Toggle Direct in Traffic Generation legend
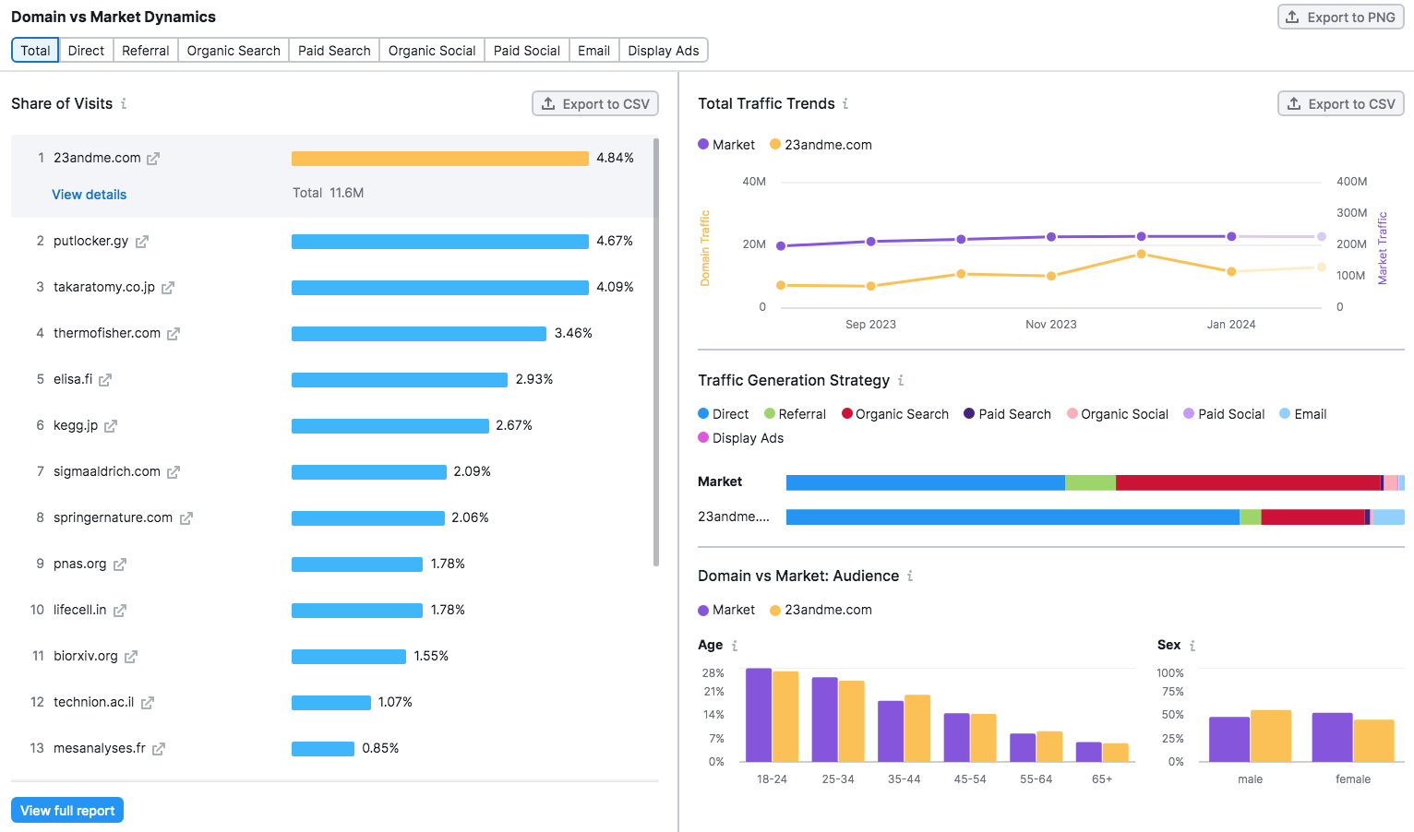1414x832 pixels. (724, 414)
